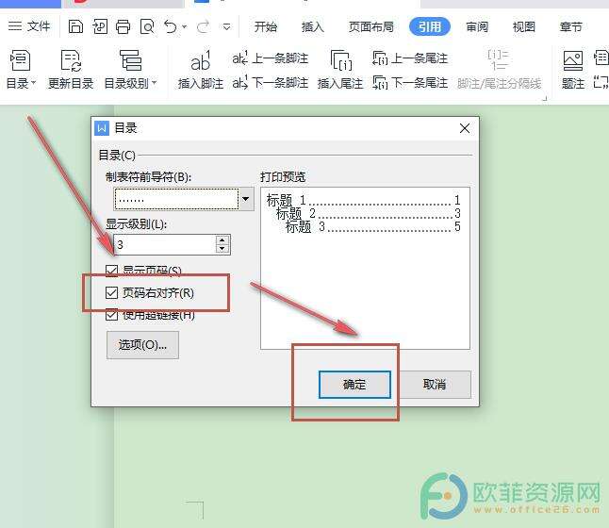The height and width of the screenshot is (528, 609).
Task: Click the 脚注/尾注分隔线 button
Action: pyautogui.click(x=499, y=70)
